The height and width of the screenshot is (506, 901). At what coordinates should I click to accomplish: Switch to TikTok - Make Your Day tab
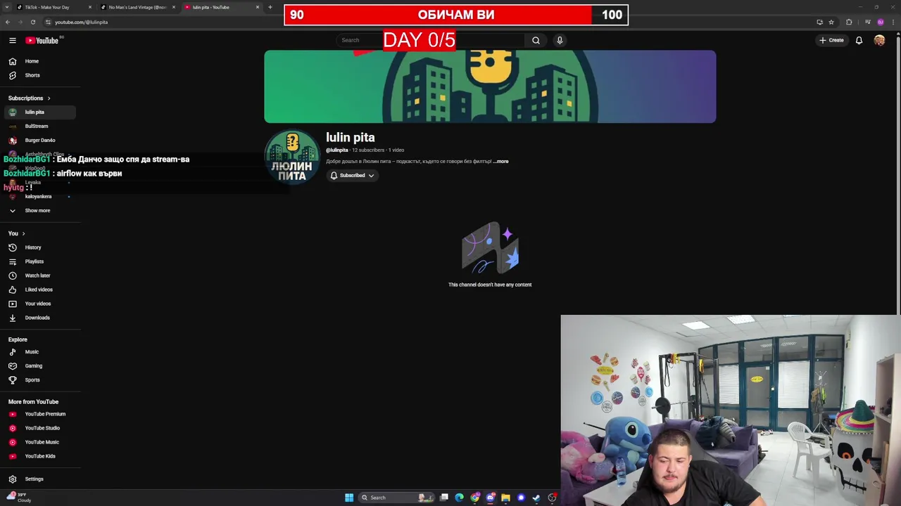[x=54, y=7]
